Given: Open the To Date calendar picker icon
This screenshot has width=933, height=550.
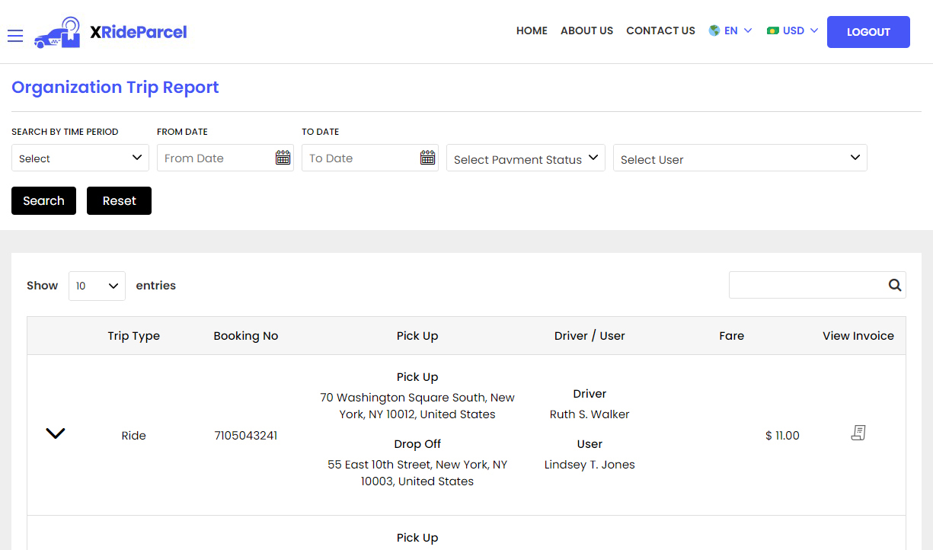Looking at the screenshot, I should point(427,158).
